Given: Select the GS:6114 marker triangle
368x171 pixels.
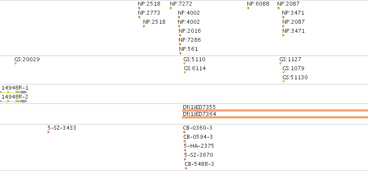Looking at the screenshot, I should [185, 73].
